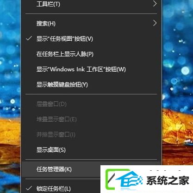Click the checkmark beside 锁定任务栏
Viewport: 193px width, 193px height.
click(x=29, y=188)
